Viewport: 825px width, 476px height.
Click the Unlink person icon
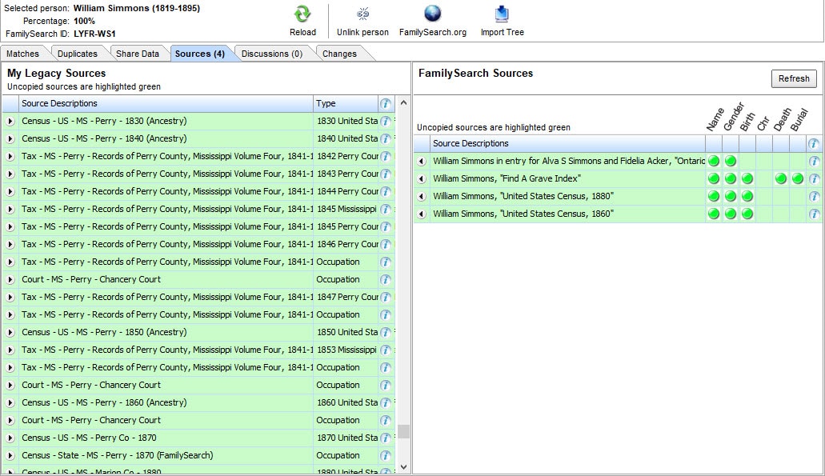tap(362, 14)
